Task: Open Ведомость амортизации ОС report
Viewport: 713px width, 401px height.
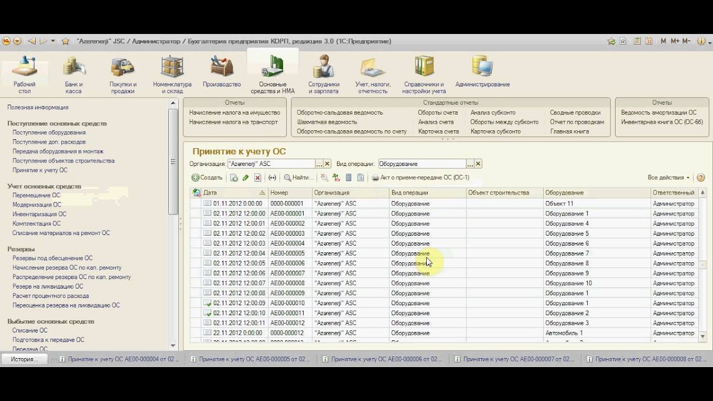Action: (x=658, y=113)
